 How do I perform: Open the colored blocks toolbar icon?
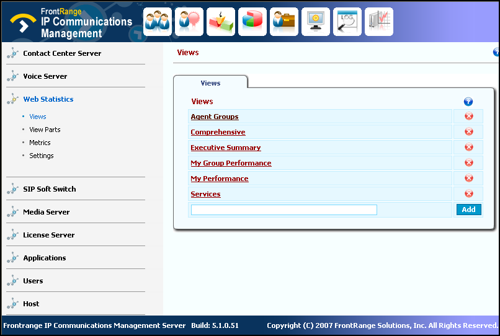pos(221,22)
